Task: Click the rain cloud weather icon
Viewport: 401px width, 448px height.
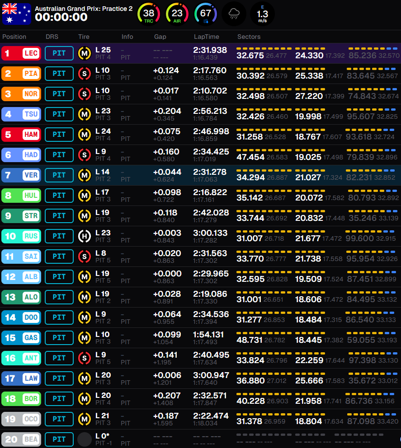Action: [234, 14]
